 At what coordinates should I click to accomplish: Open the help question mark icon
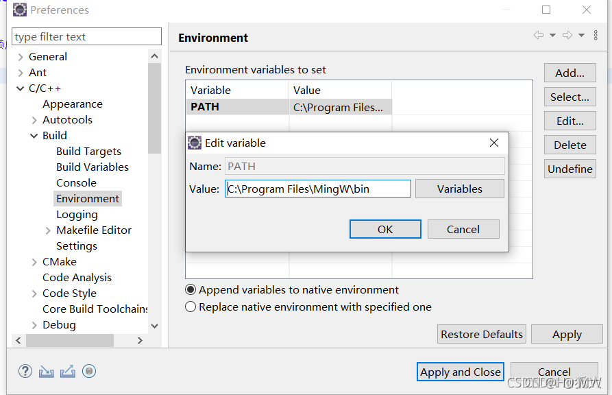(25, 371)
